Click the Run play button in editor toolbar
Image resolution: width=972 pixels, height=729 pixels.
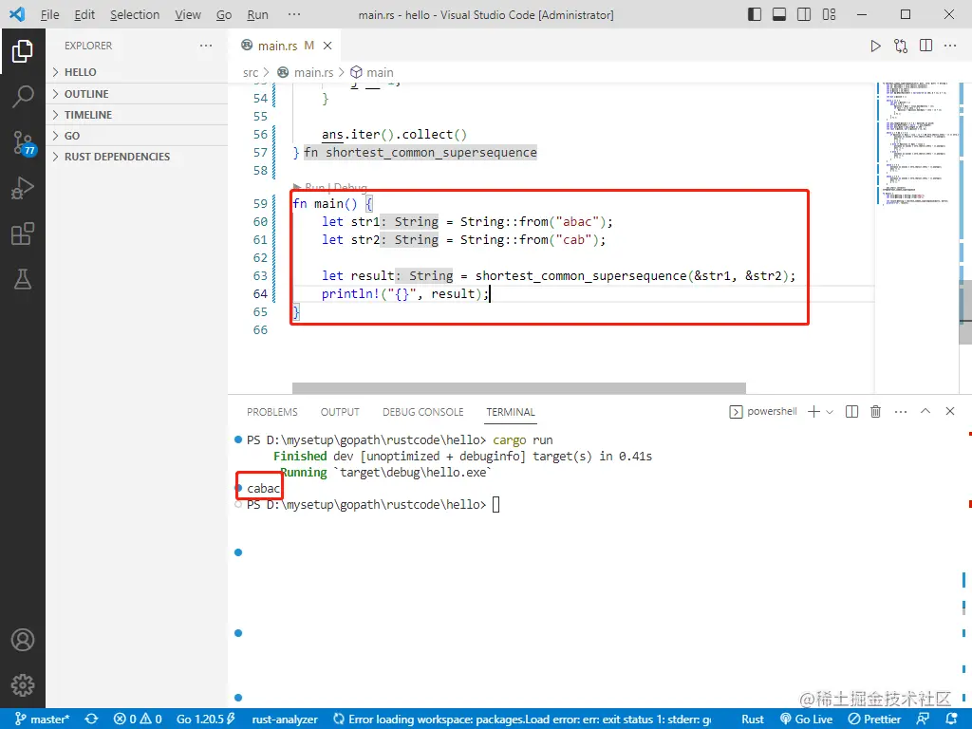tap(875, 46)
